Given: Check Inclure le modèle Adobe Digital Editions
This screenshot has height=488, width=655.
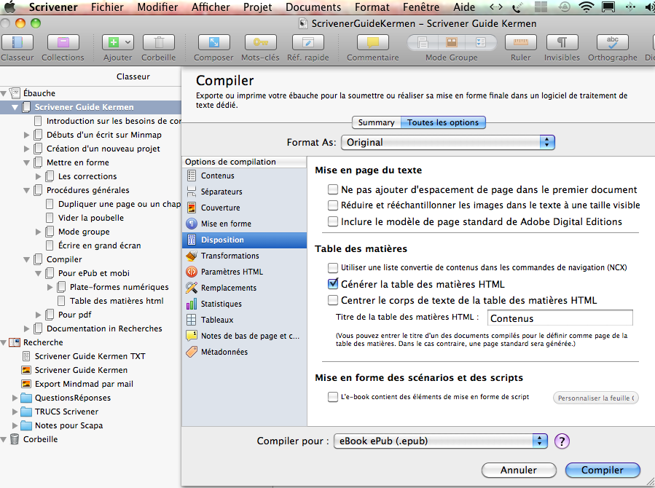Looking at the screenshot, I should [333, 221].
